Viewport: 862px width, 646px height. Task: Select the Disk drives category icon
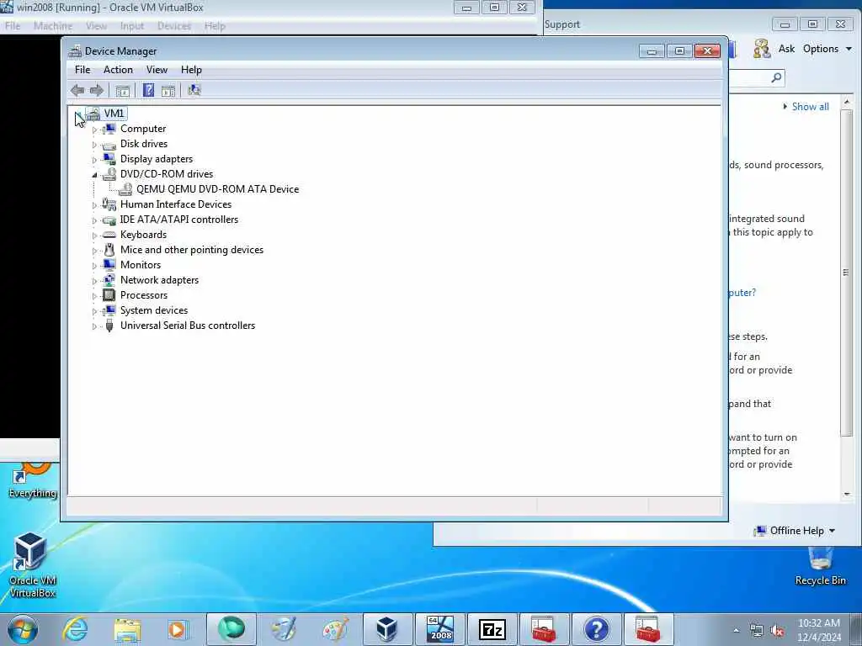(109, 145)
